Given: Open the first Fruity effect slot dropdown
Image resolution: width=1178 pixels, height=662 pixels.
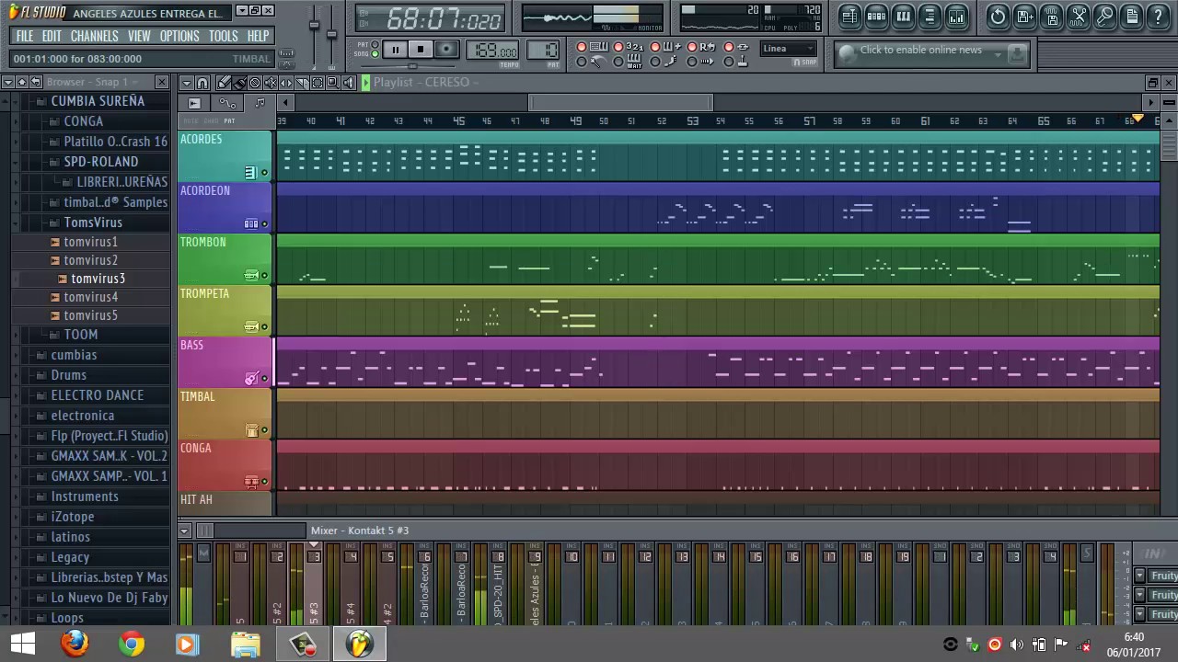Looking at the screenshot, I should tap(1139, 576).
